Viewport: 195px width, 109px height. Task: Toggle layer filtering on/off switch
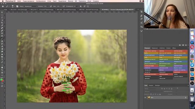177,88
